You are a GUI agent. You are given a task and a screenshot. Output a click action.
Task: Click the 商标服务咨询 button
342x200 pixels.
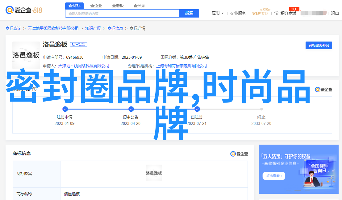tap(319, 45)
